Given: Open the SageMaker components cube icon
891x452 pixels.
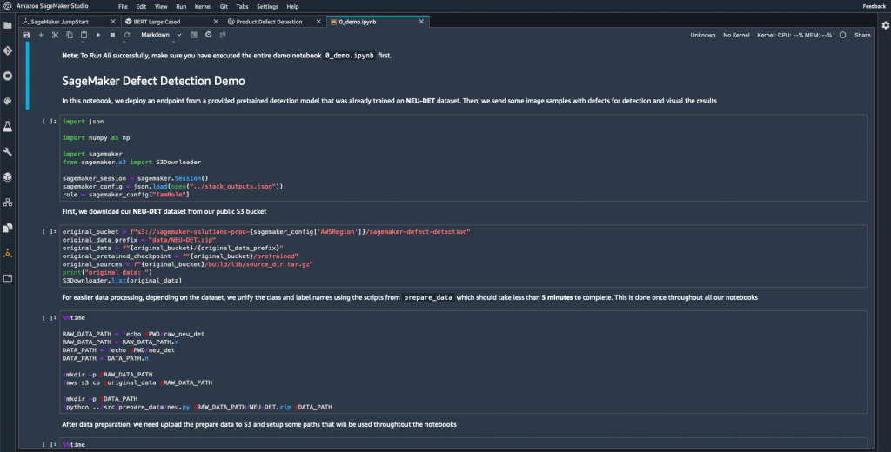Looking at the screenshot, I should tap(7, 177).
